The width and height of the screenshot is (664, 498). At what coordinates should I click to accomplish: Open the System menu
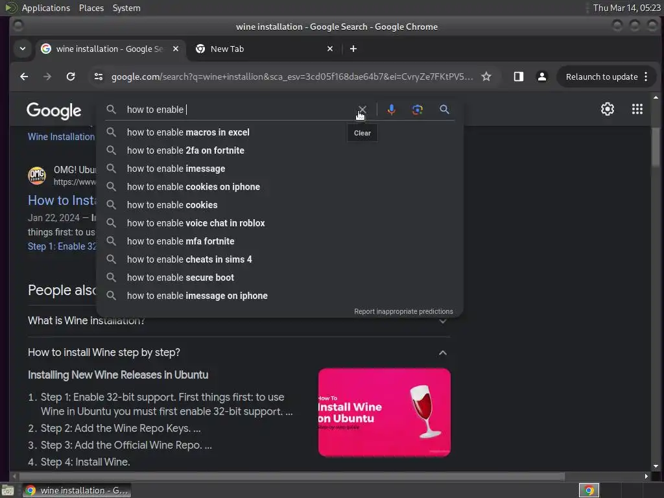click(126, 8)
